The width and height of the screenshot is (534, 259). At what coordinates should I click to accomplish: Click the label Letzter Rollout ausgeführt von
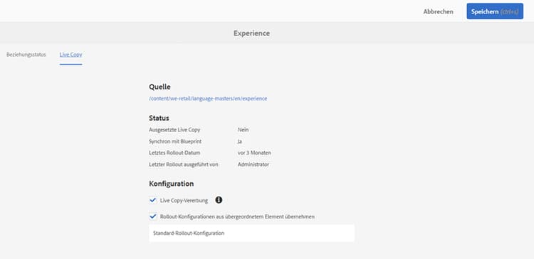click(183, 165)
